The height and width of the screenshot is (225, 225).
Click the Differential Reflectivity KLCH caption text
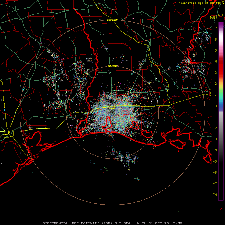(112, 223)
